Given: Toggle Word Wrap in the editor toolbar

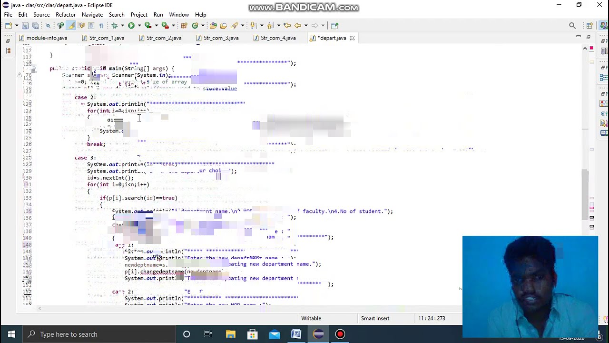Looking at the screenshot, I should tap(81, 25).
